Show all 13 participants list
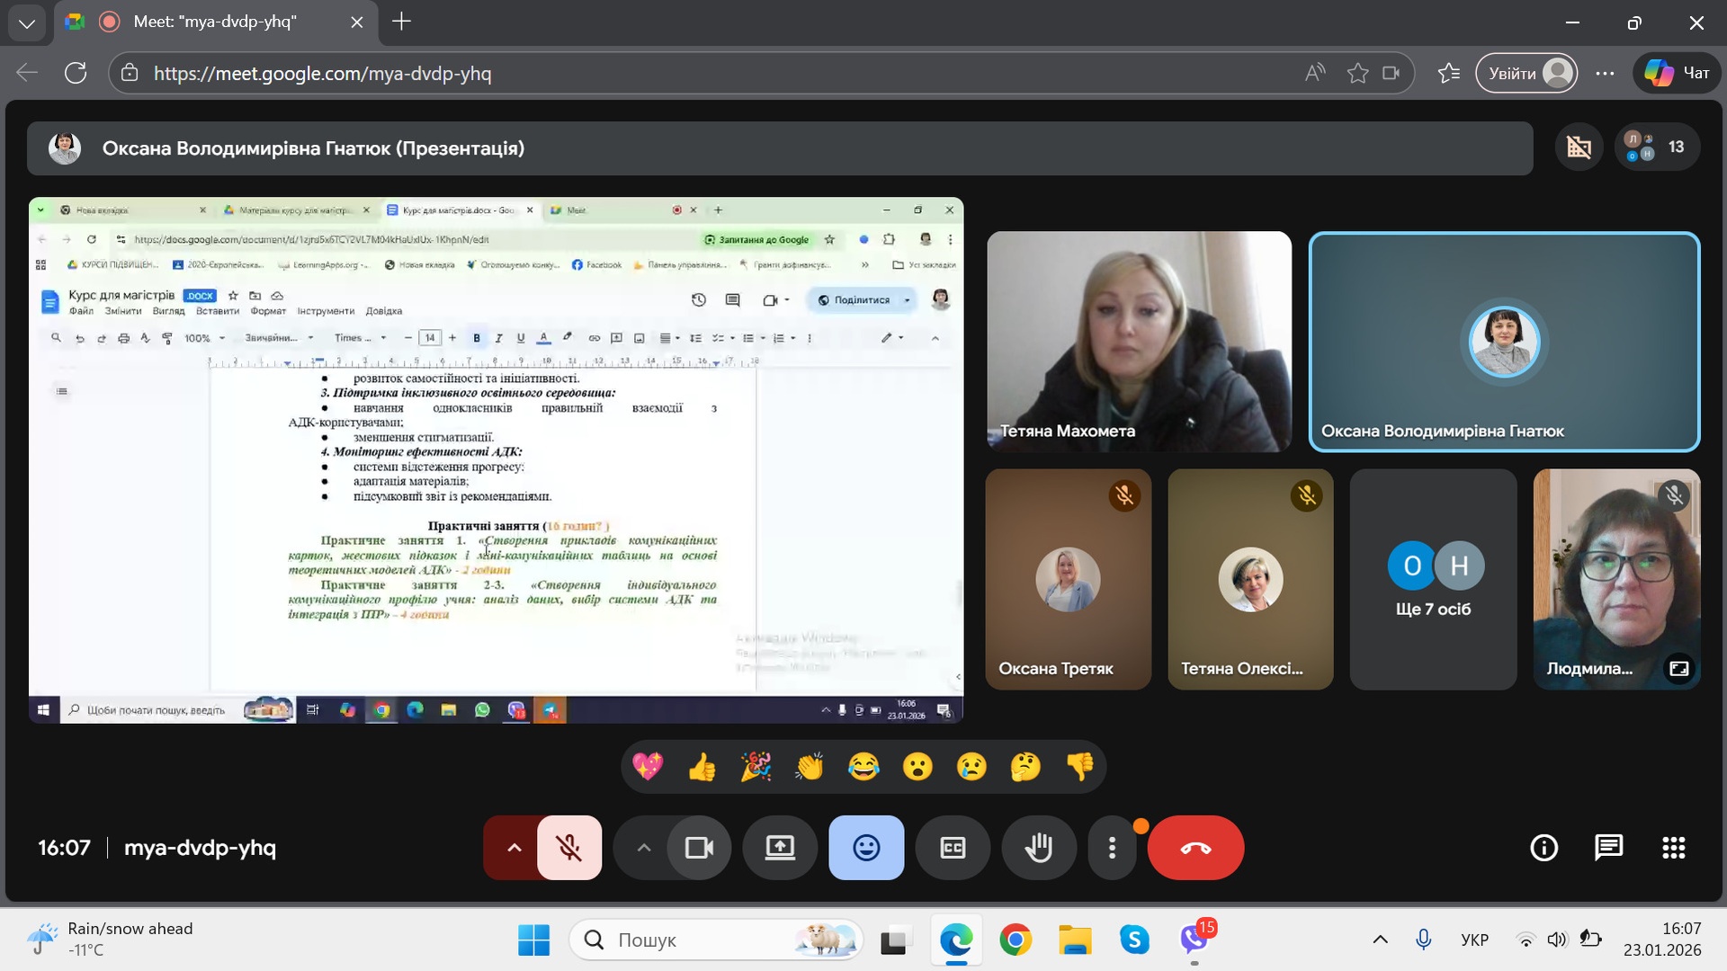This screenshot has height=971, width=1727. (1657, 147)
